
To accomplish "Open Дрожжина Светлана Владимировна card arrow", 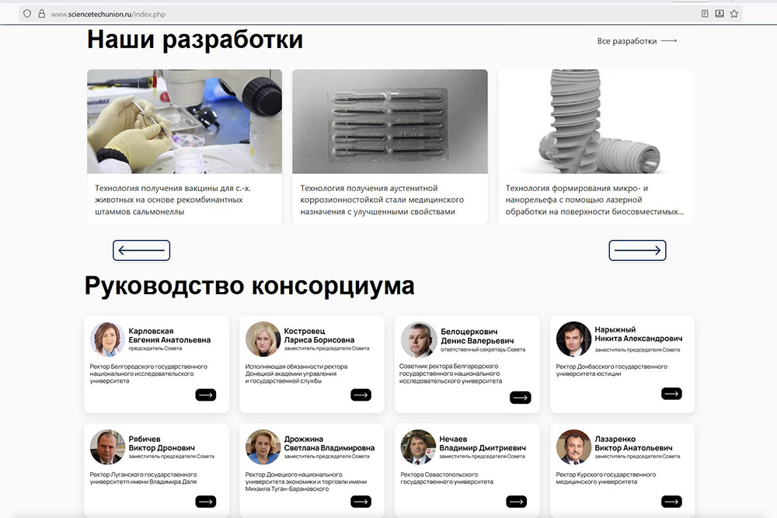I will tap(361, 501).
